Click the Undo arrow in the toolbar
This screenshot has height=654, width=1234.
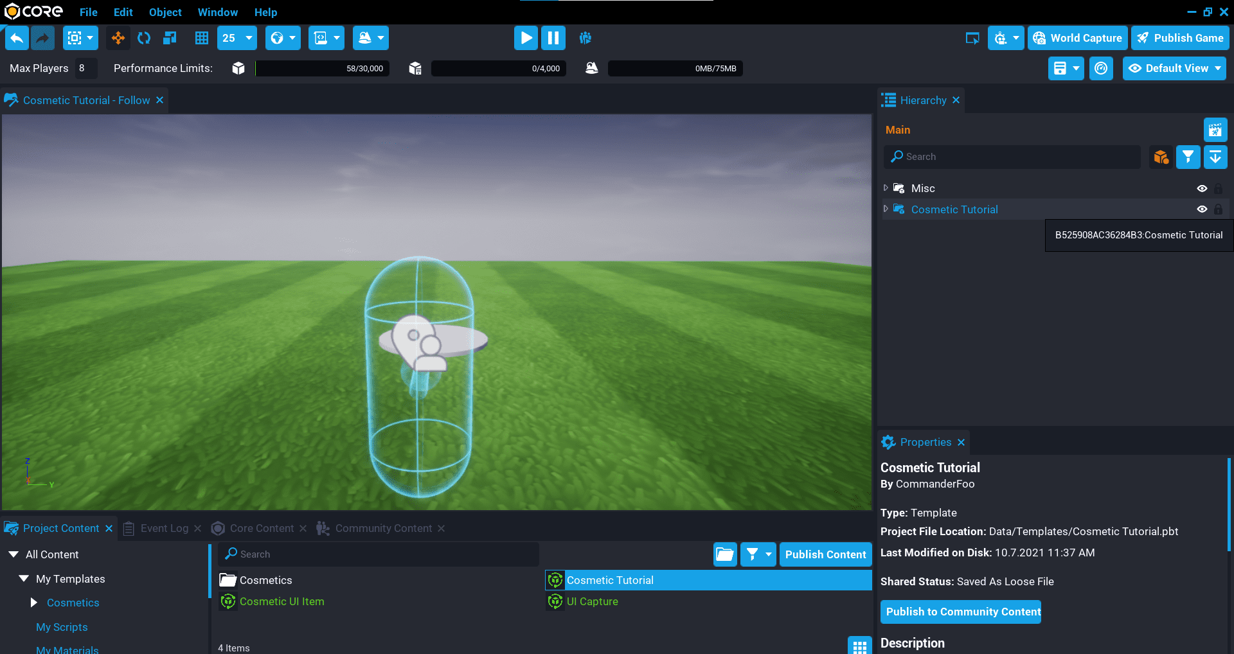(17, 38)
